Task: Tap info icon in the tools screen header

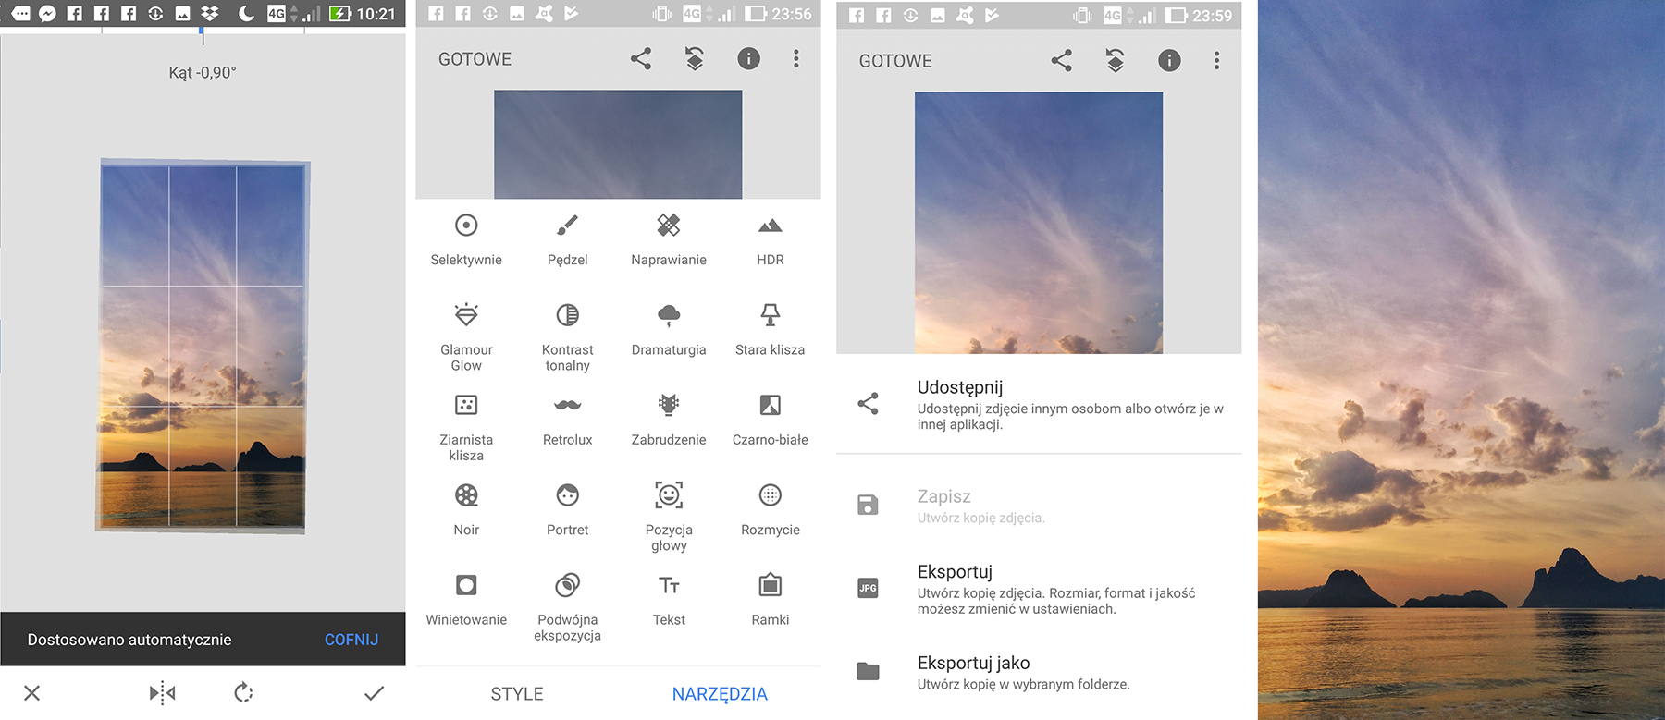Action: click(748, 59)
